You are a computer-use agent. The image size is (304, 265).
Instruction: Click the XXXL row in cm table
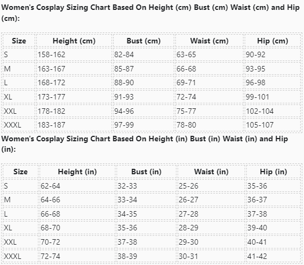coord(152,125)
